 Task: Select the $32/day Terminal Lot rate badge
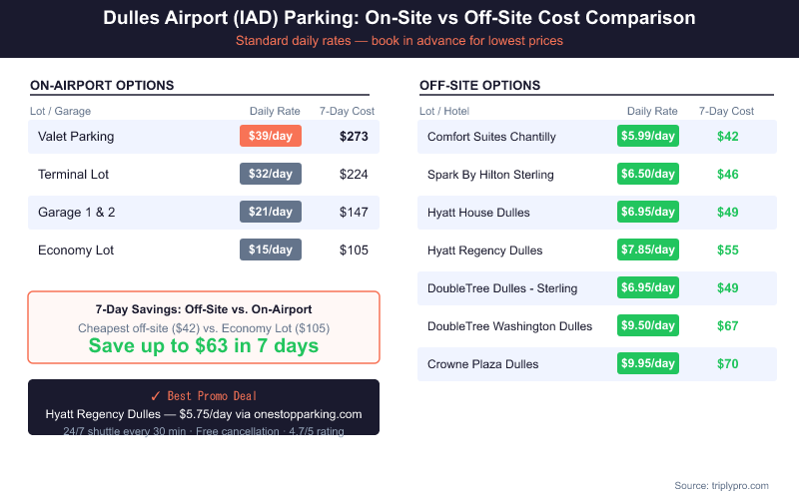tap(271, 175)
